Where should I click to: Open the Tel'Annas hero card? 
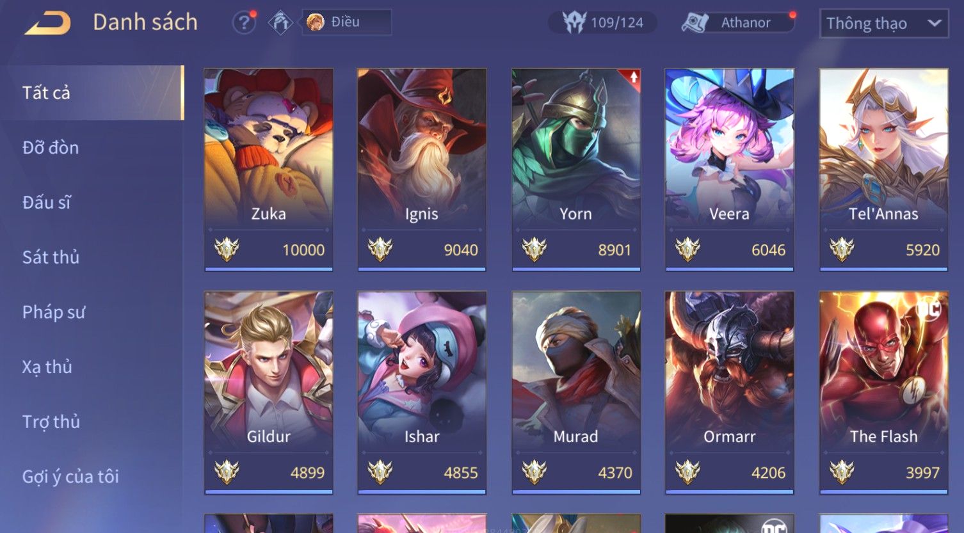(883, 170)
